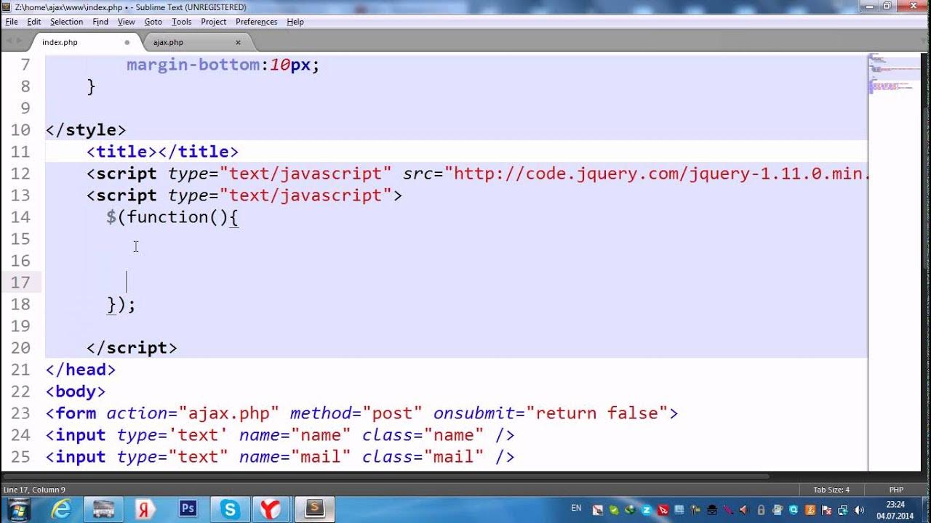Image resolution: width=931 pixels, height=523 pixels.
Task: Click the '<body>' tag on line 22
Action: click(x=76, y=392)
